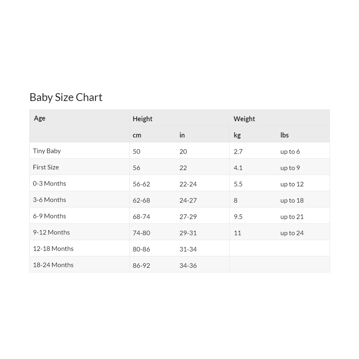Click the 0-3 Months row label
The image size is (359, 359).
[x=49, y=183]
